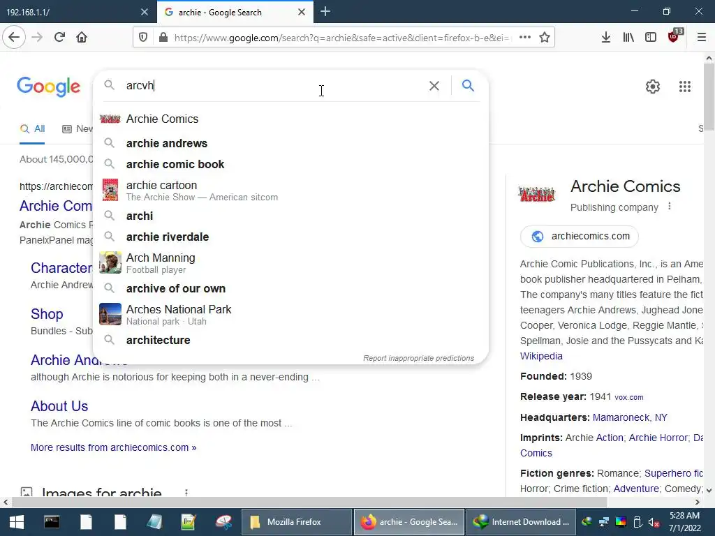Switch to Mozilla Firefox folder taskbar item

click(297, 522)
